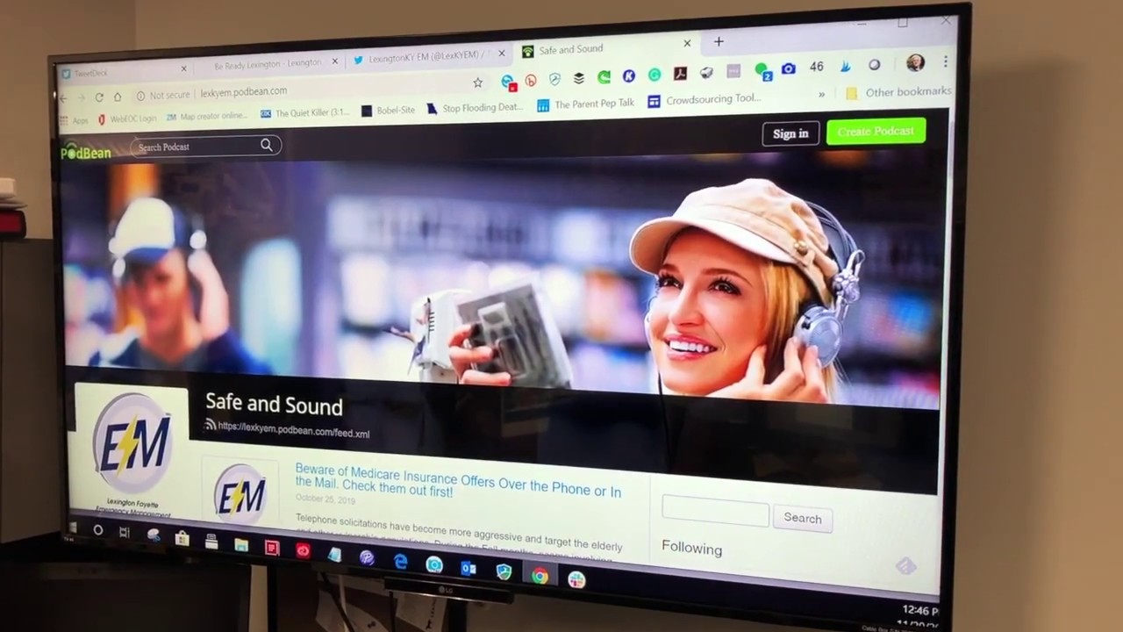
Task: Switch to the Be Ready Lexington tab
Action: tap(267, 63)
